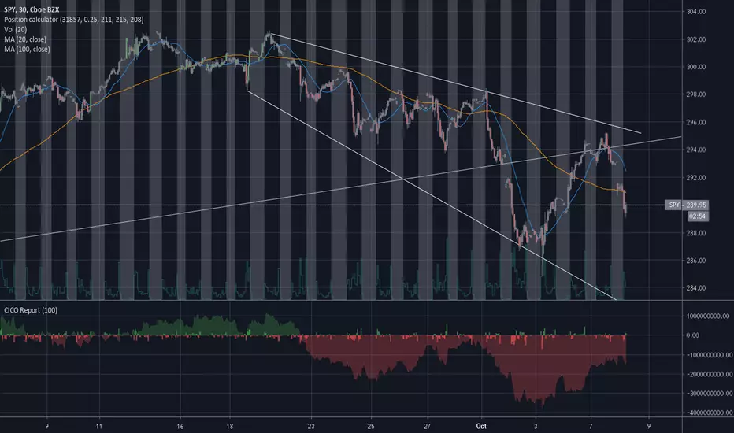Click the 284.00 price axis label
Viewport: 734px width, 433px height.
696,288
